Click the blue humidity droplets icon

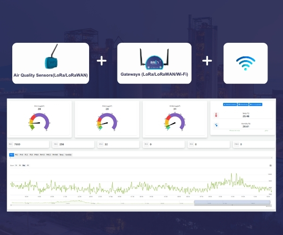pos(216,125)
